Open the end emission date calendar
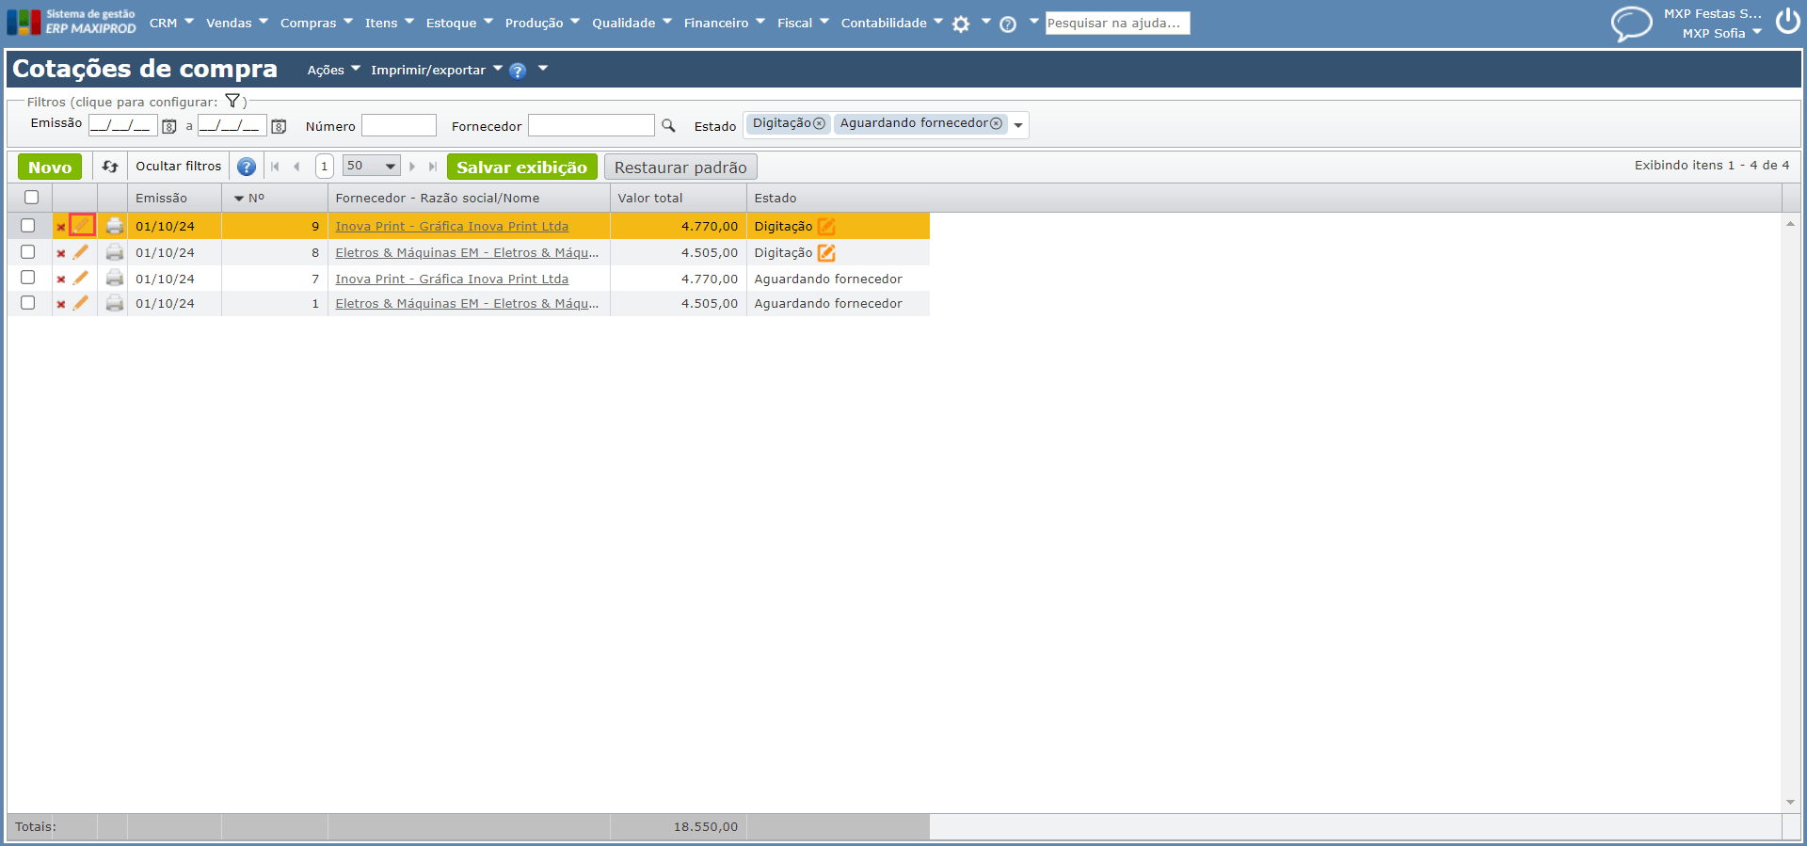This screenshot has height=846, width=1807. 279,126
